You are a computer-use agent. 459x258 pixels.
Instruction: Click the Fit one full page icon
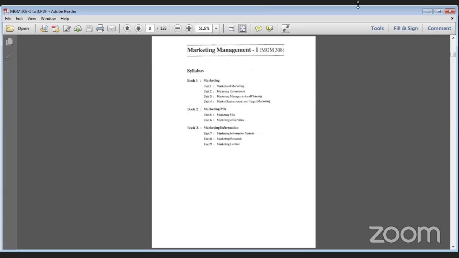pyautogui.click(x=243, y=28)
